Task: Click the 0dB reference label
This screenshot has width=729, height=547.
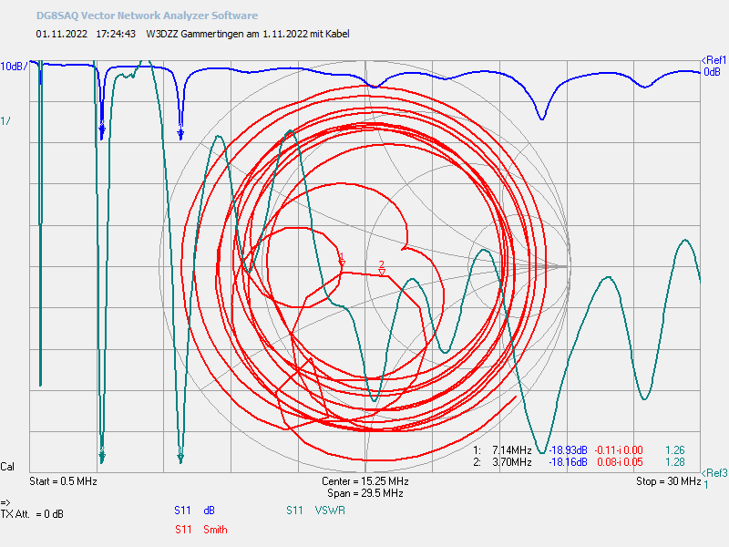Action: coord(712,72)
